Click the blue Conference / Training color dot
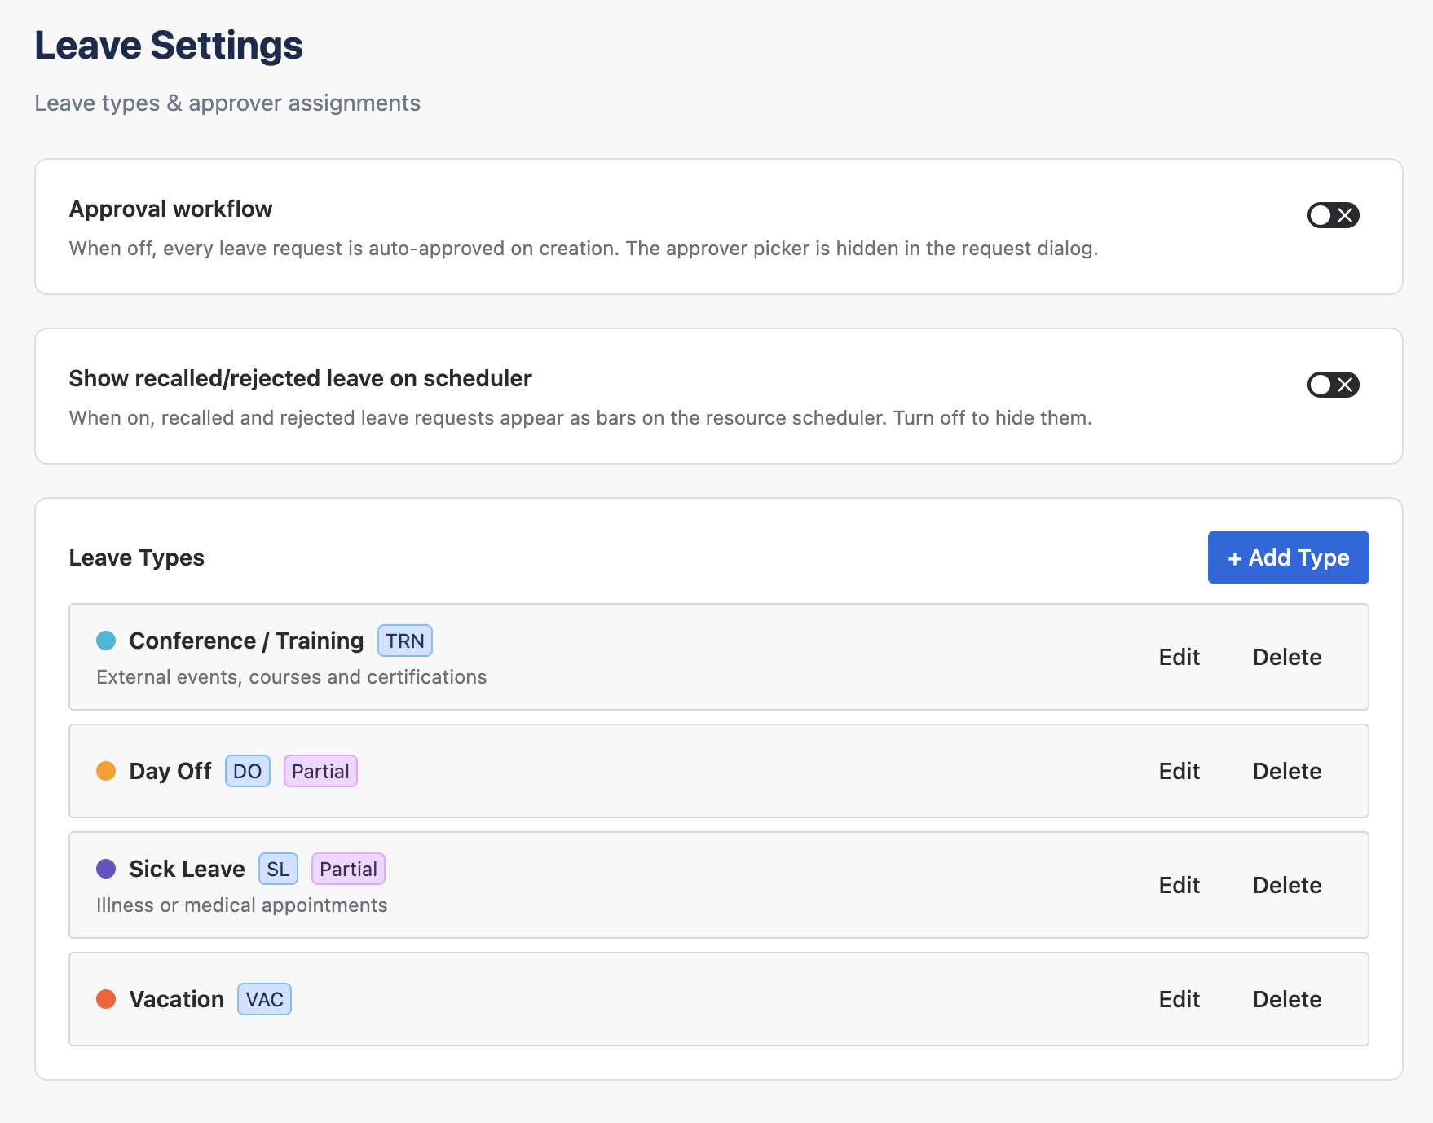This screenshot has height=1123, width=1433. [106, 641]
